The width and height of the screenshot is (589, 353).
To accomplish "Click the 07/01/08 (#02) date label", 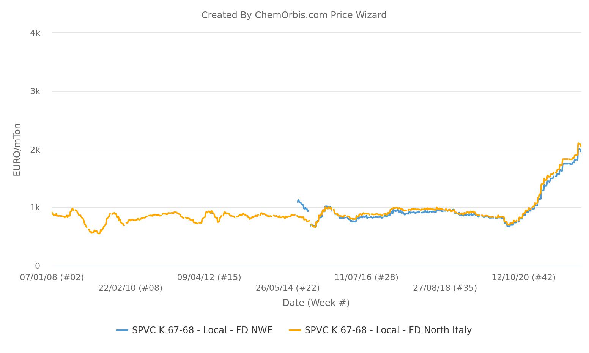I will [x=52, y=277].
